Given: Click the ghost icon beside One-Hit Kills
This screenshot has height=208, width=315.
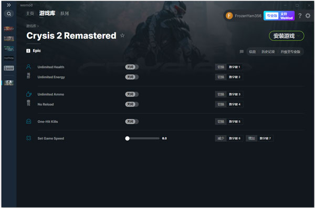Looking at the screenshot, I should pyautogui.click(x=29, y=121).
